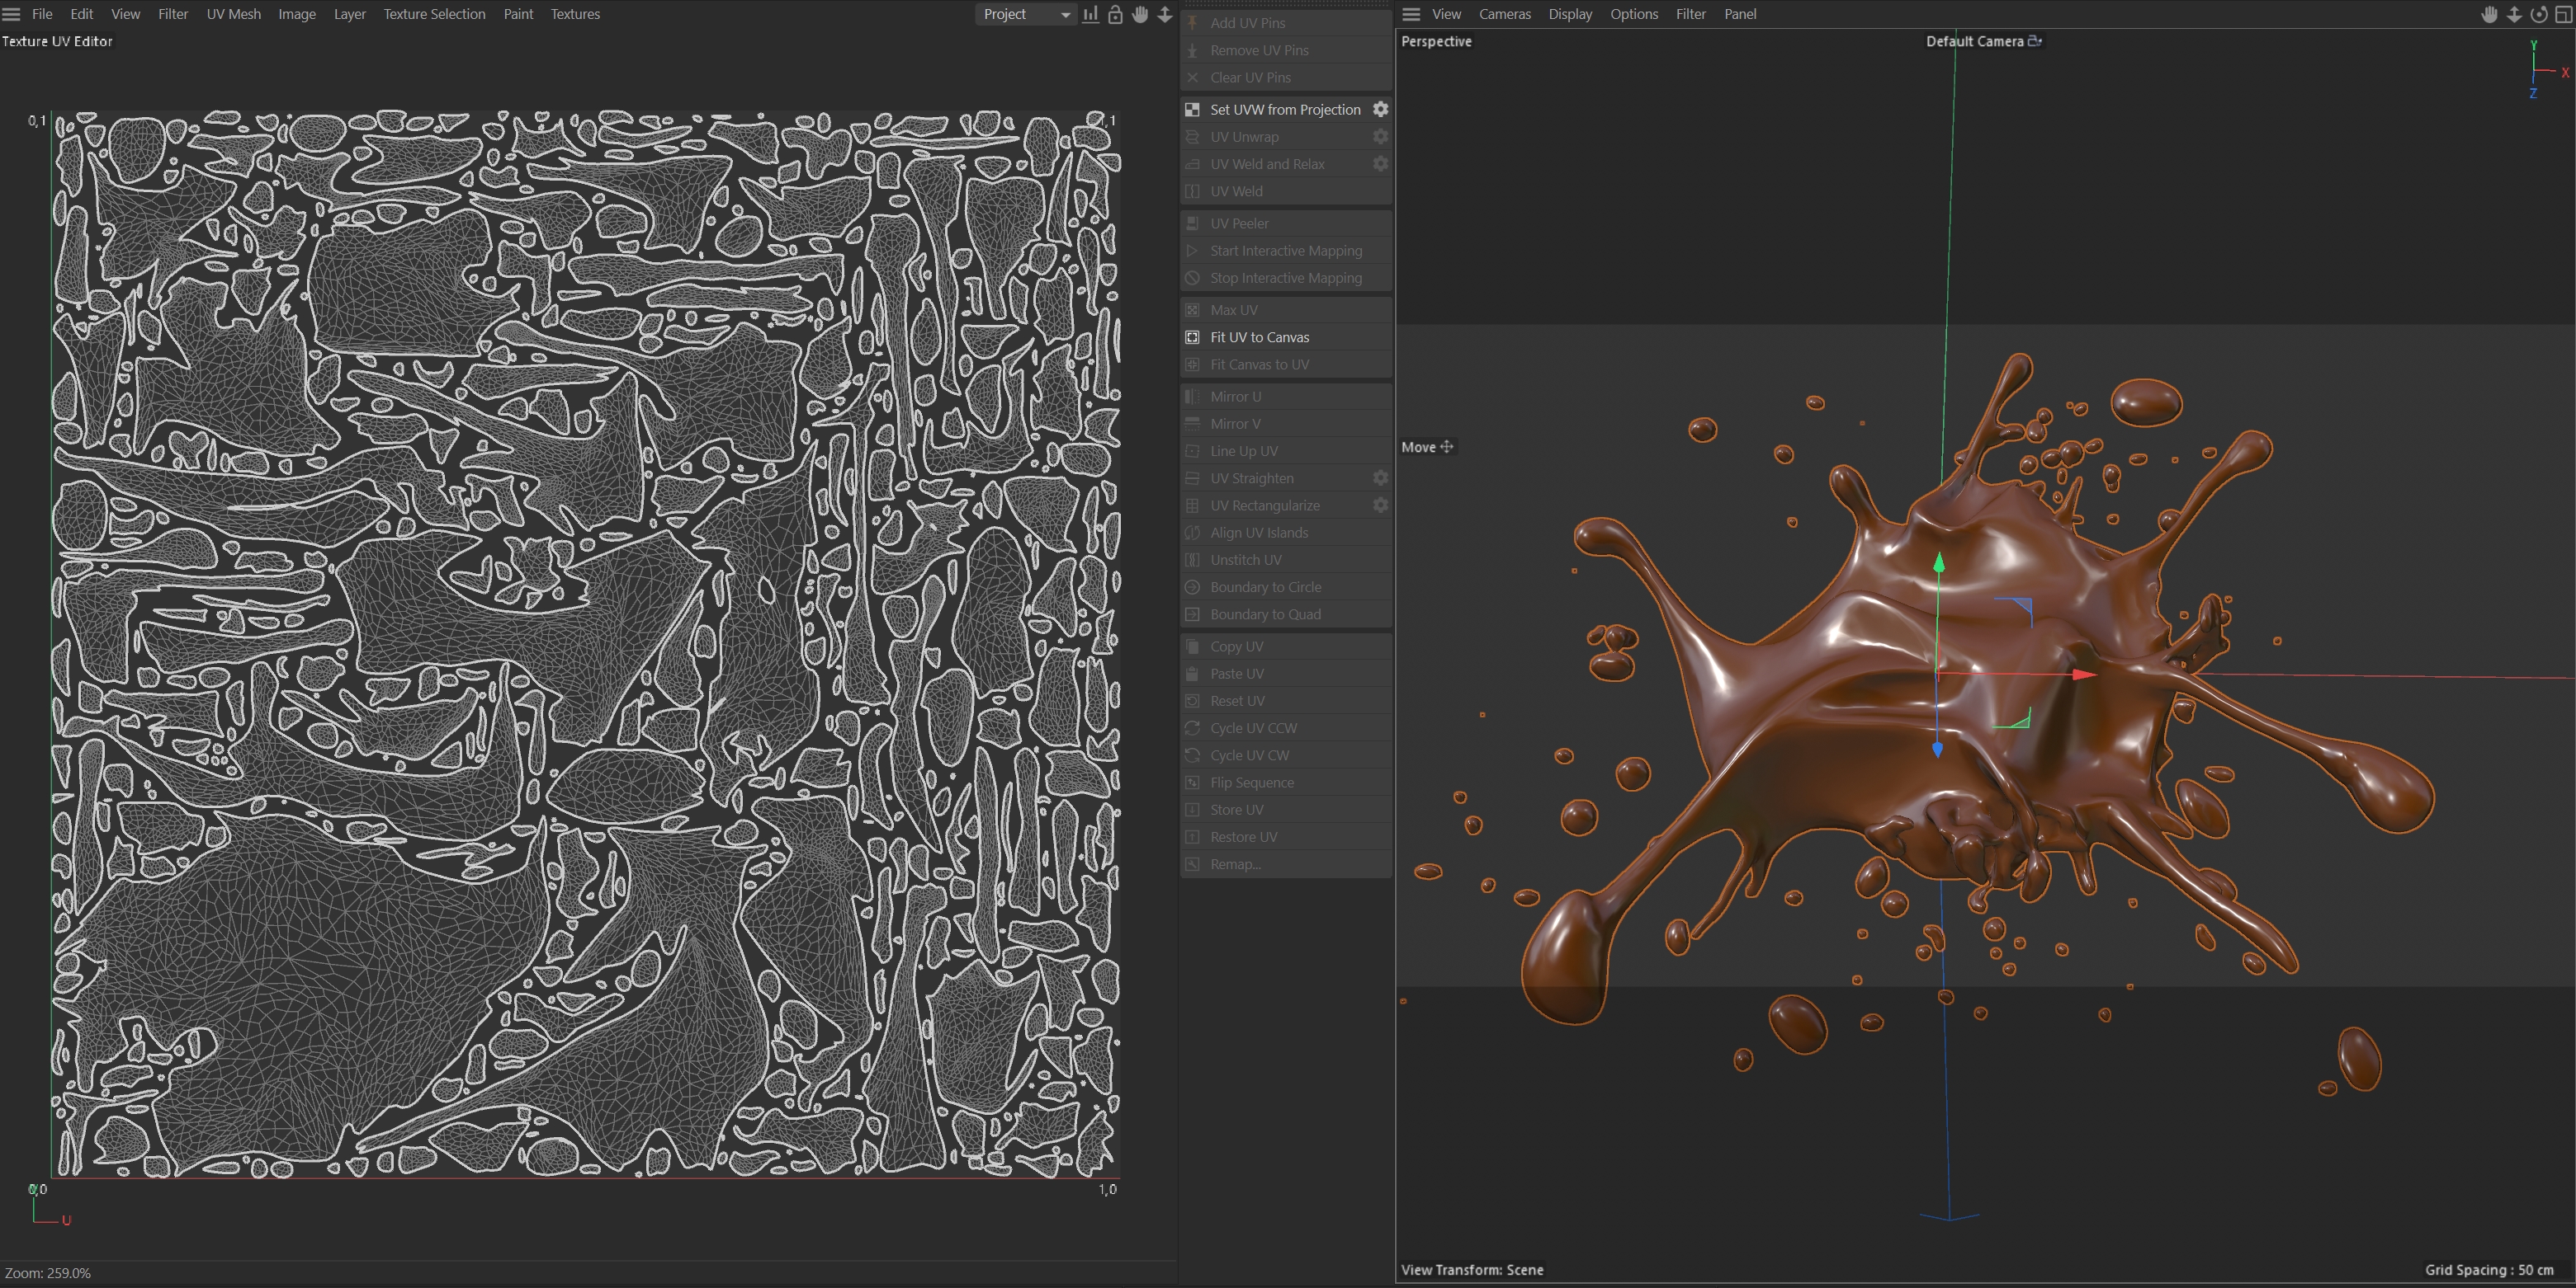
Task: Click the UV editor pan hand icon
Action: point(1140,14)
